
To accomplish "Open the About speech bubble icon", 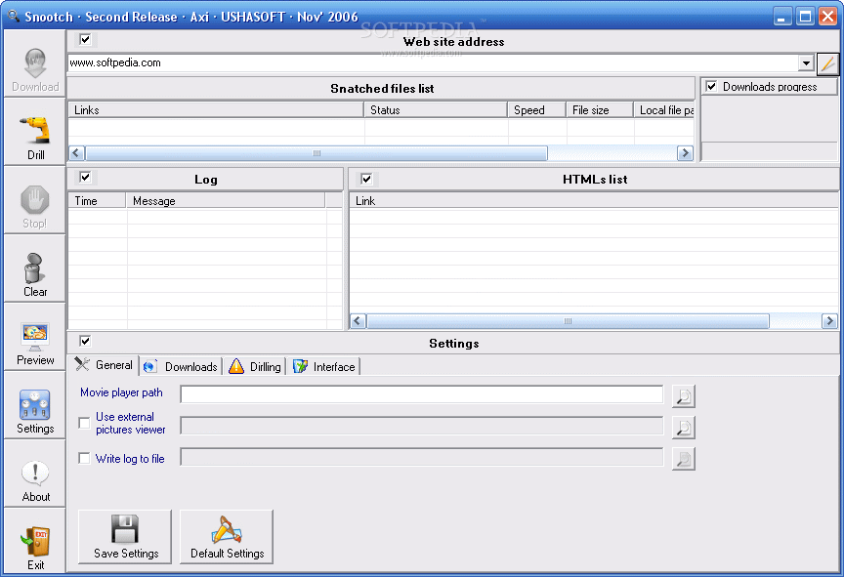I will point(35,474).
